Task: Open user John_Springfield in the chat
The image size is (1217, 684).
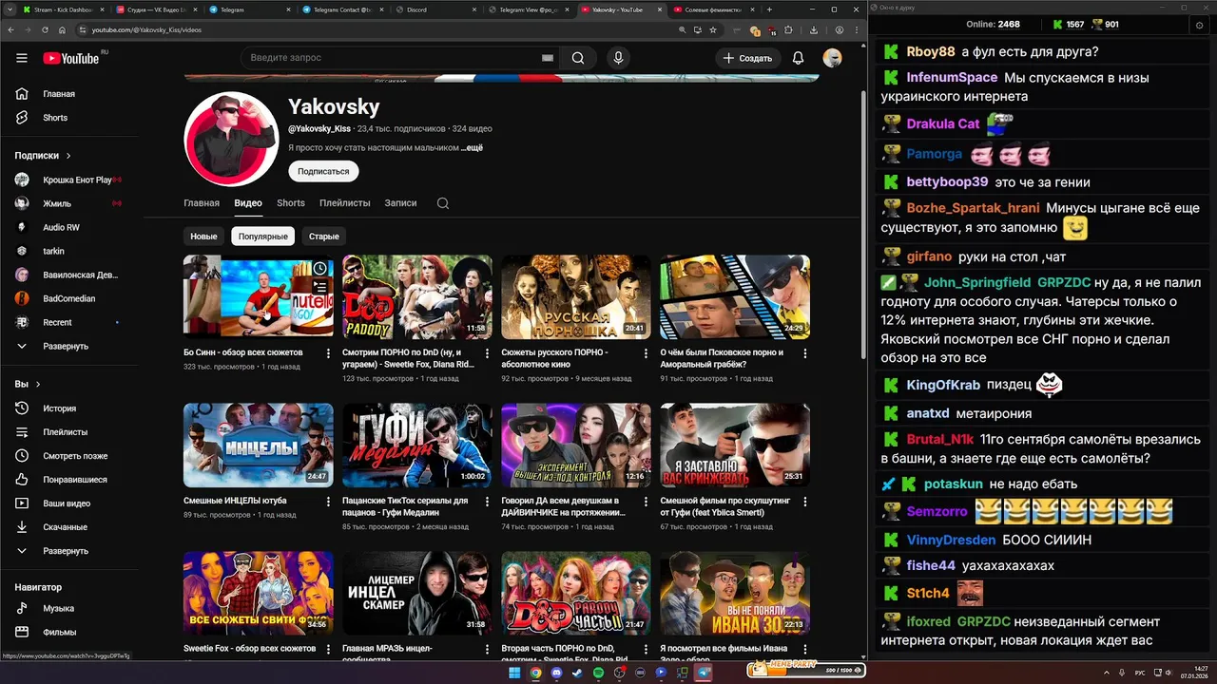Action: (x=977, y=282)
